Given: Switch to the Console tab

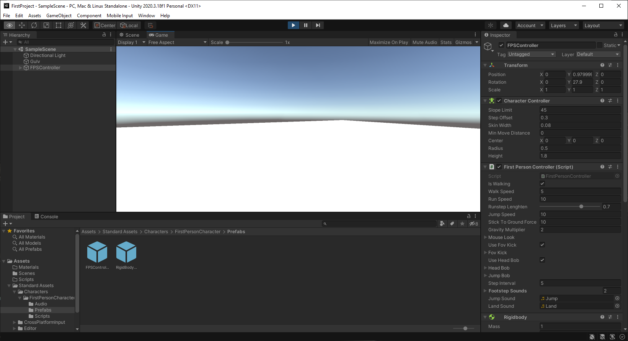Looking at the screenshot, I should click(46, 216).
